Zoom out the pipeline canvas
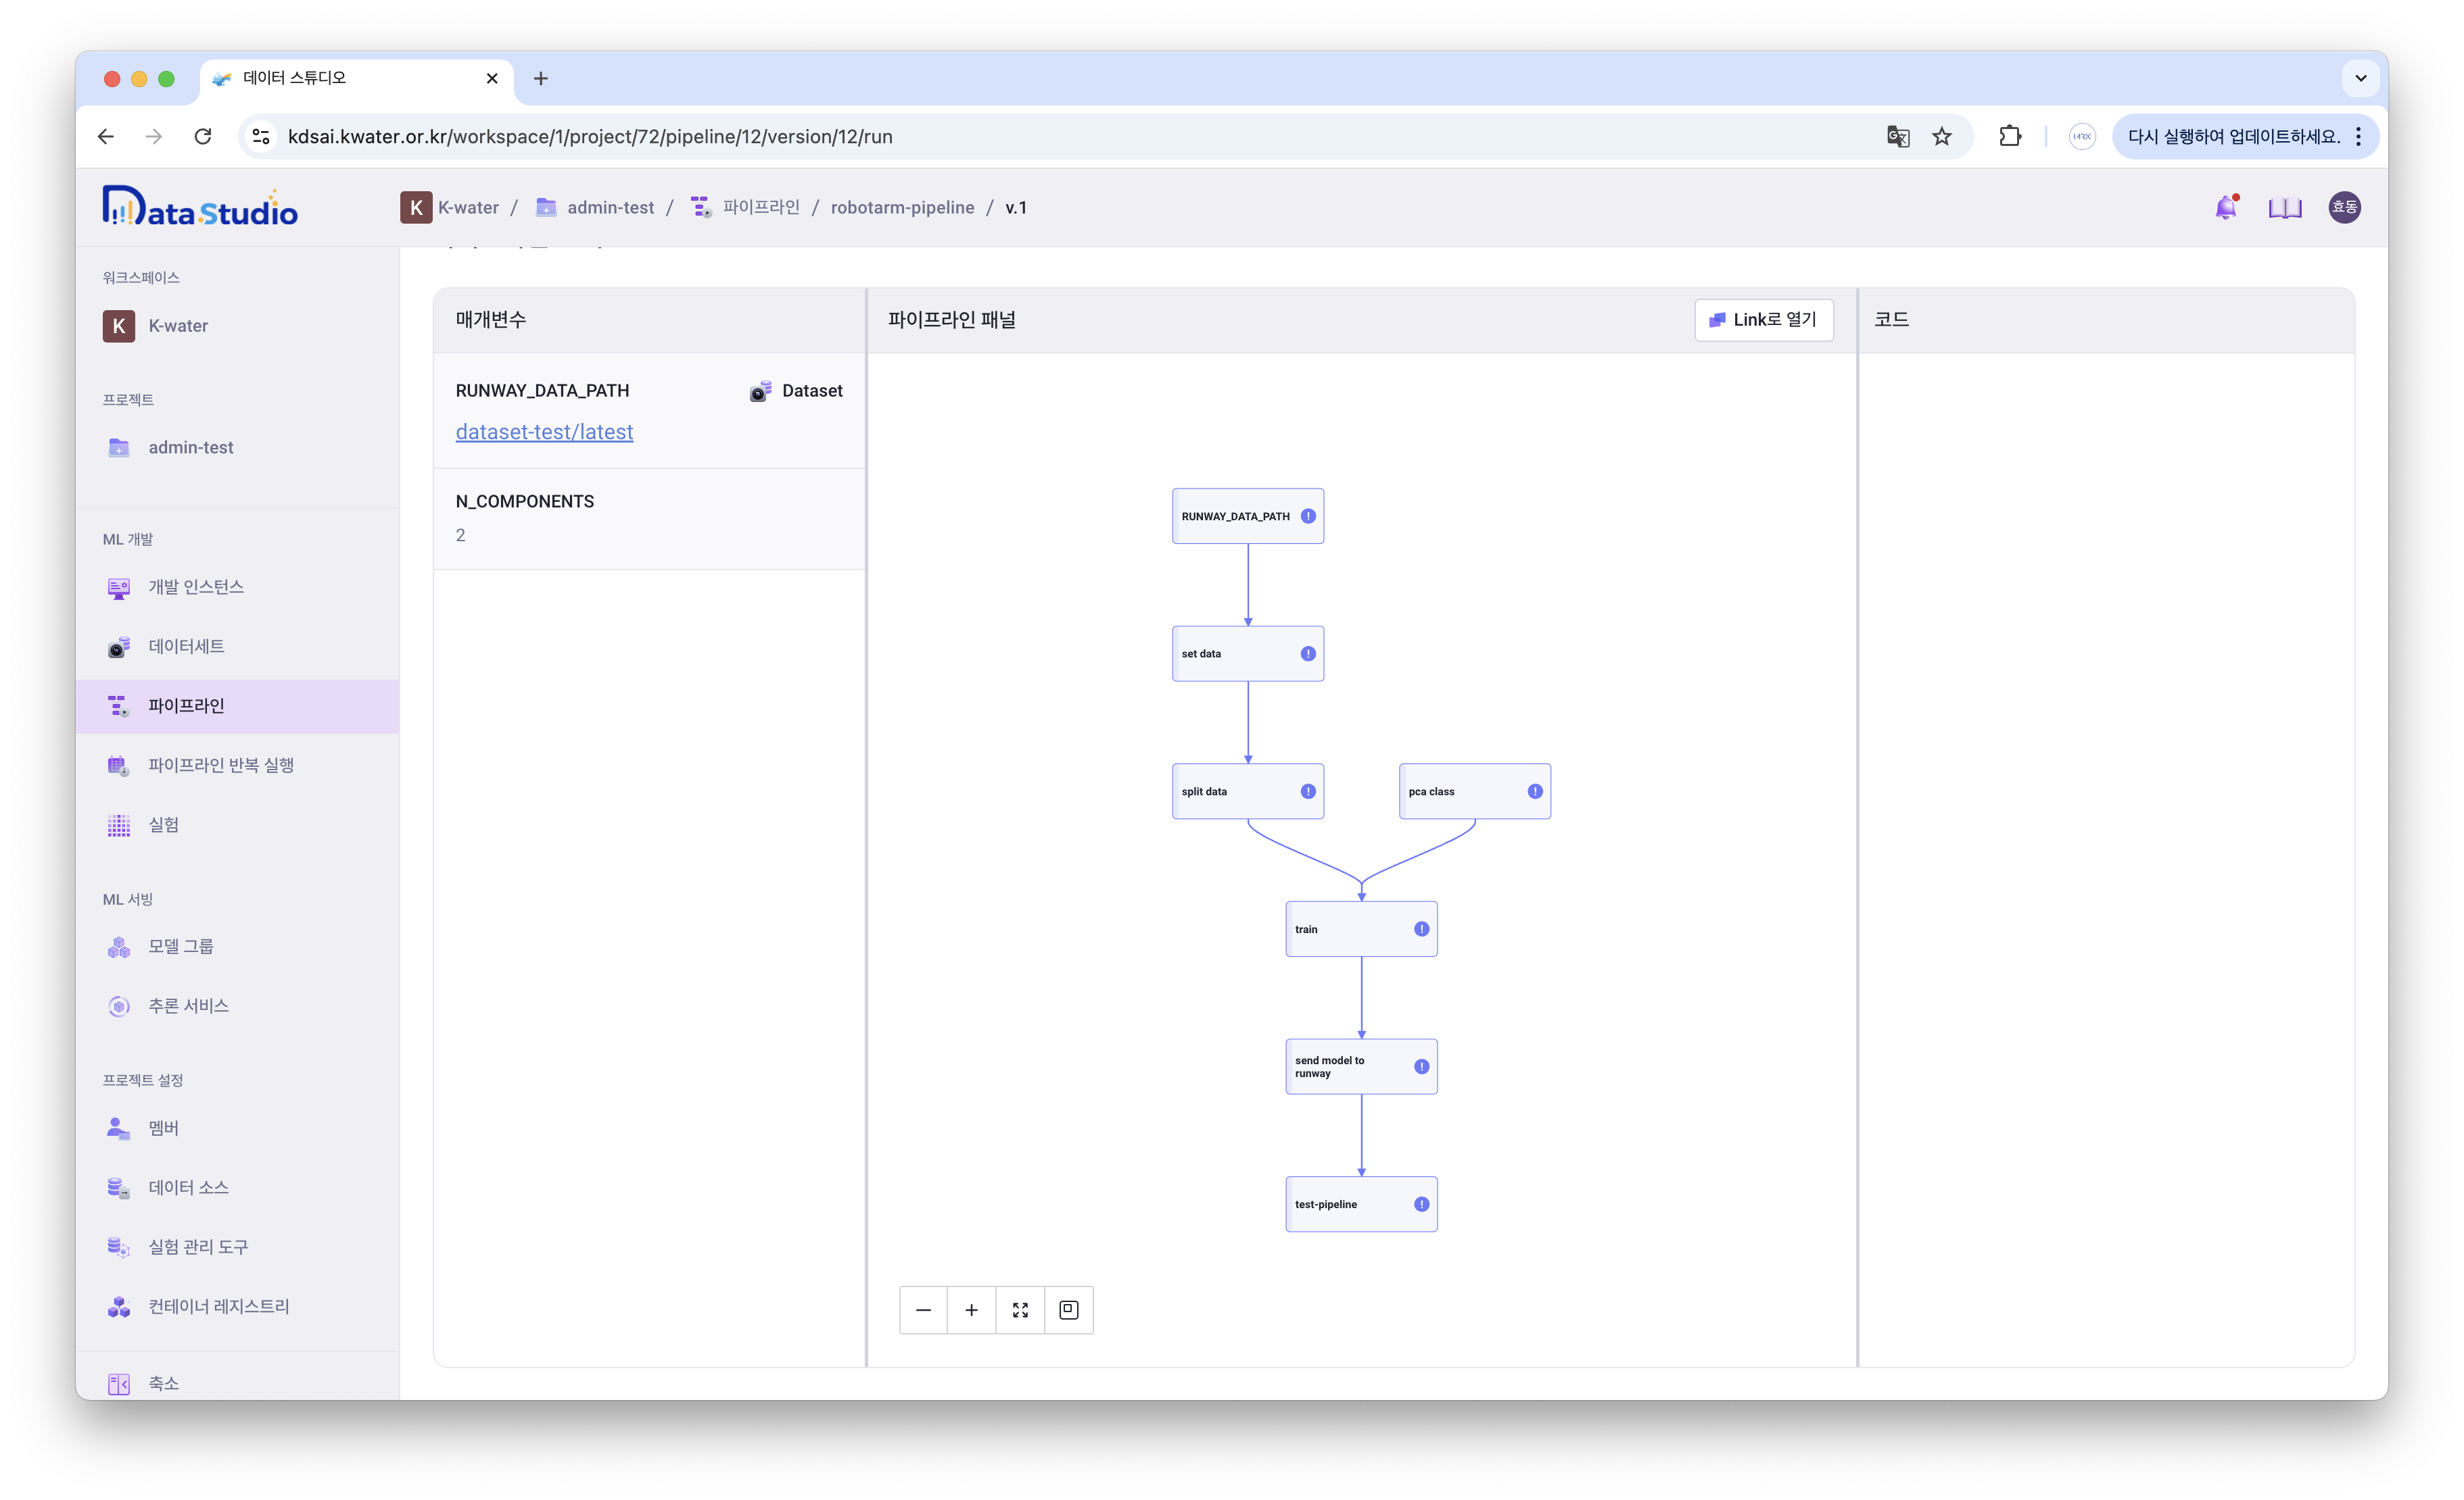Viewport: 2464px width, 1500px height. point(923,1310)
